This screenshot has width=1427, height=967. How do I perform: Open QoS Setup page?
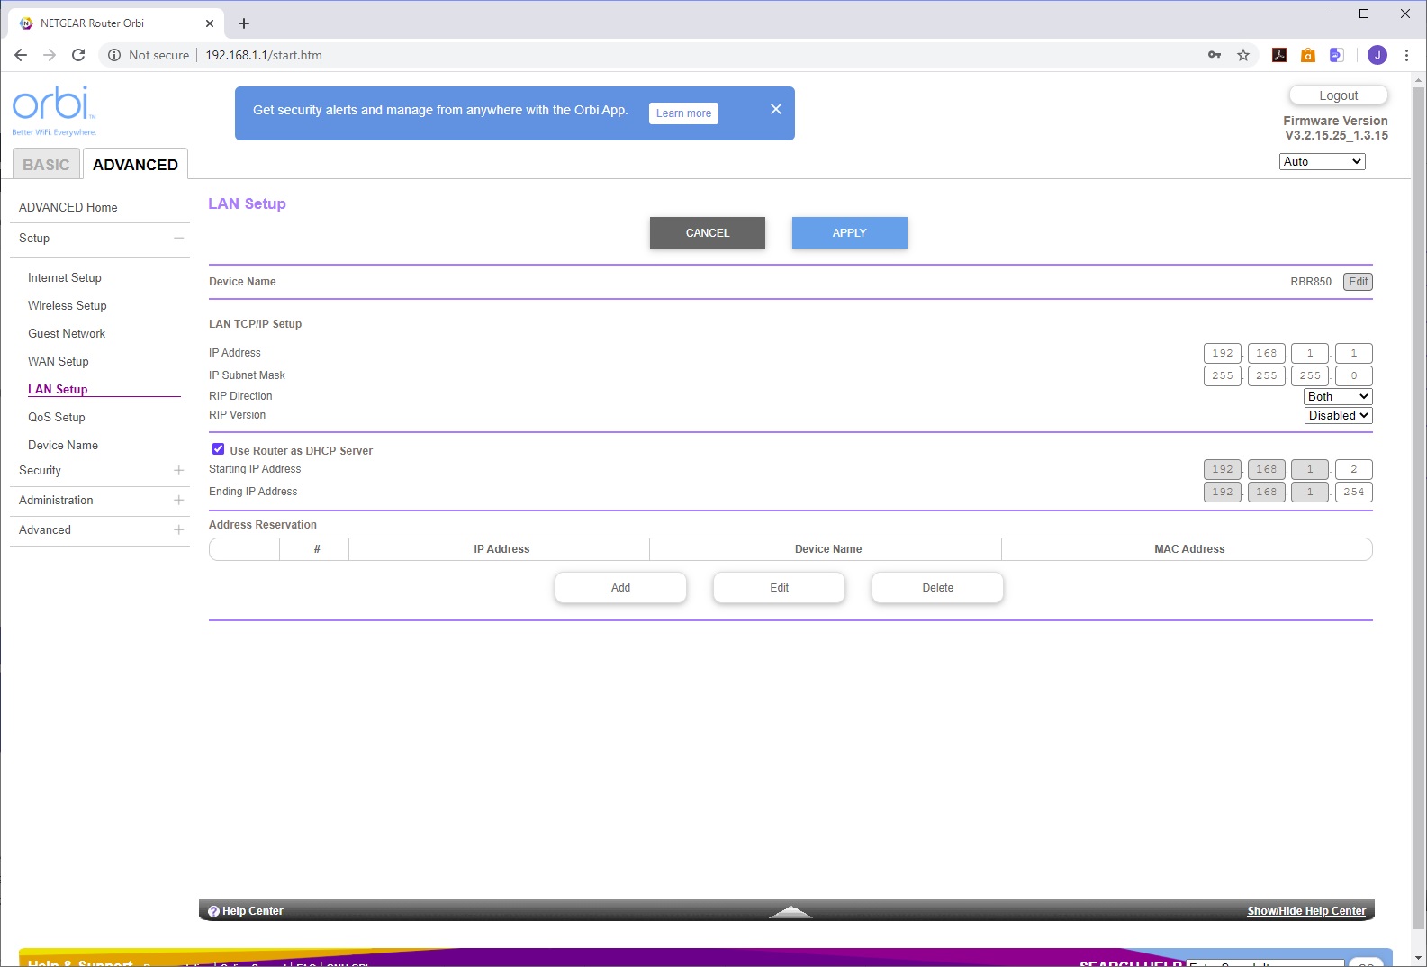point(57,417)
